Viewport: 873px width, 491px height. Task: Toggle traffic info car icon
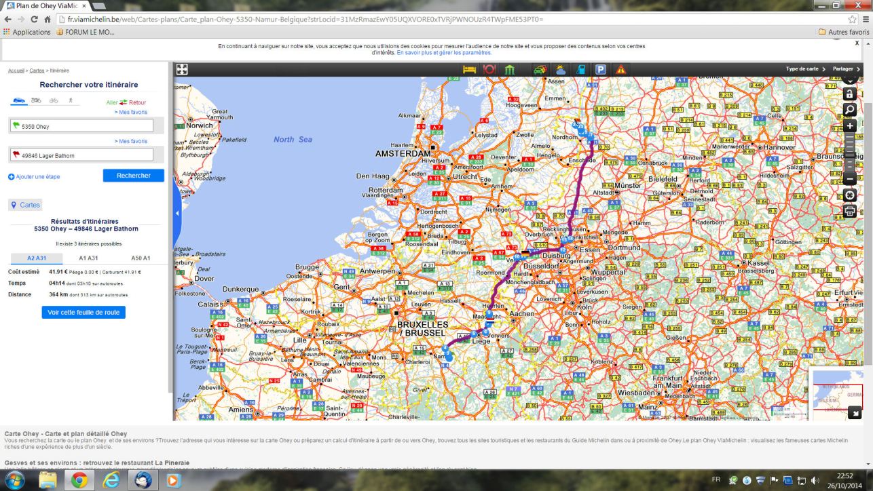(x=540, y=69)
